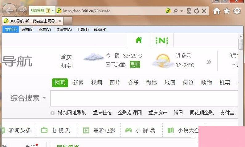Open the 查看(V) menu

coord(45,30)
